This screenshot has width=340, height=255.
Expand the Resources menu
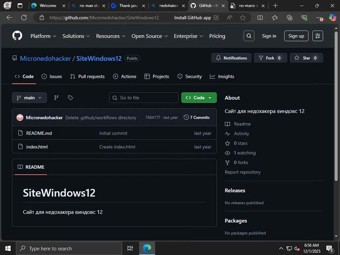(x=111, y=36)
